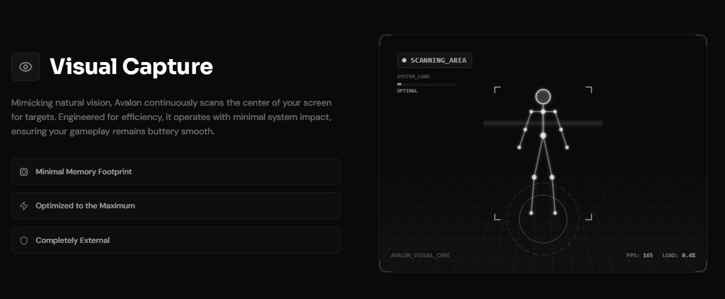Select the skeleton's center torso joint

point(543,136)
